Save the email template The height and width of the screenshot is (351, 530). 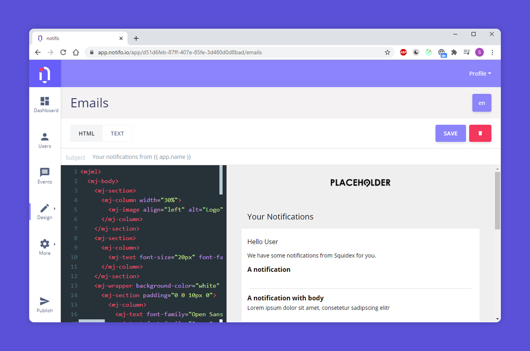point(451,133)
